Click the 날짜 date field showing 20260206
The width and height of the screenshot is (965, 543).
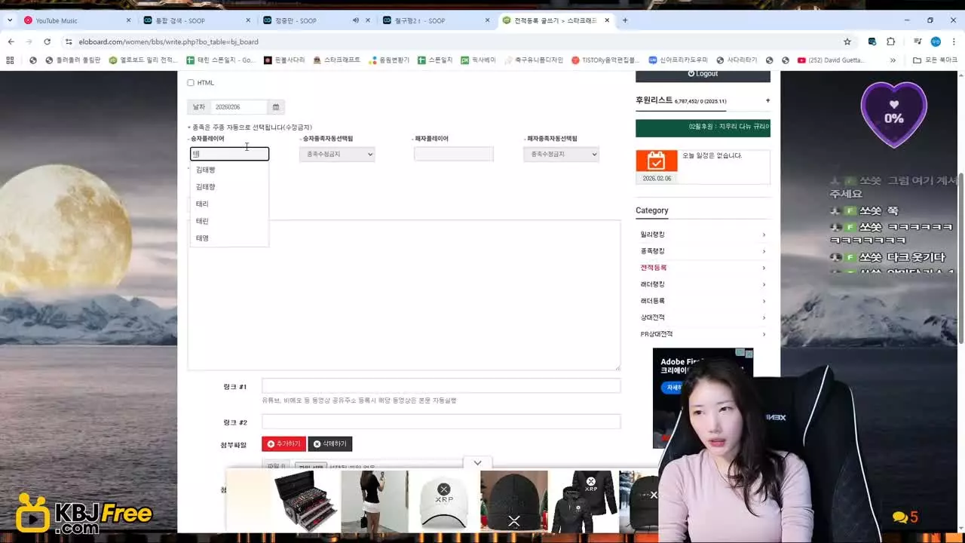coord(238,107)
